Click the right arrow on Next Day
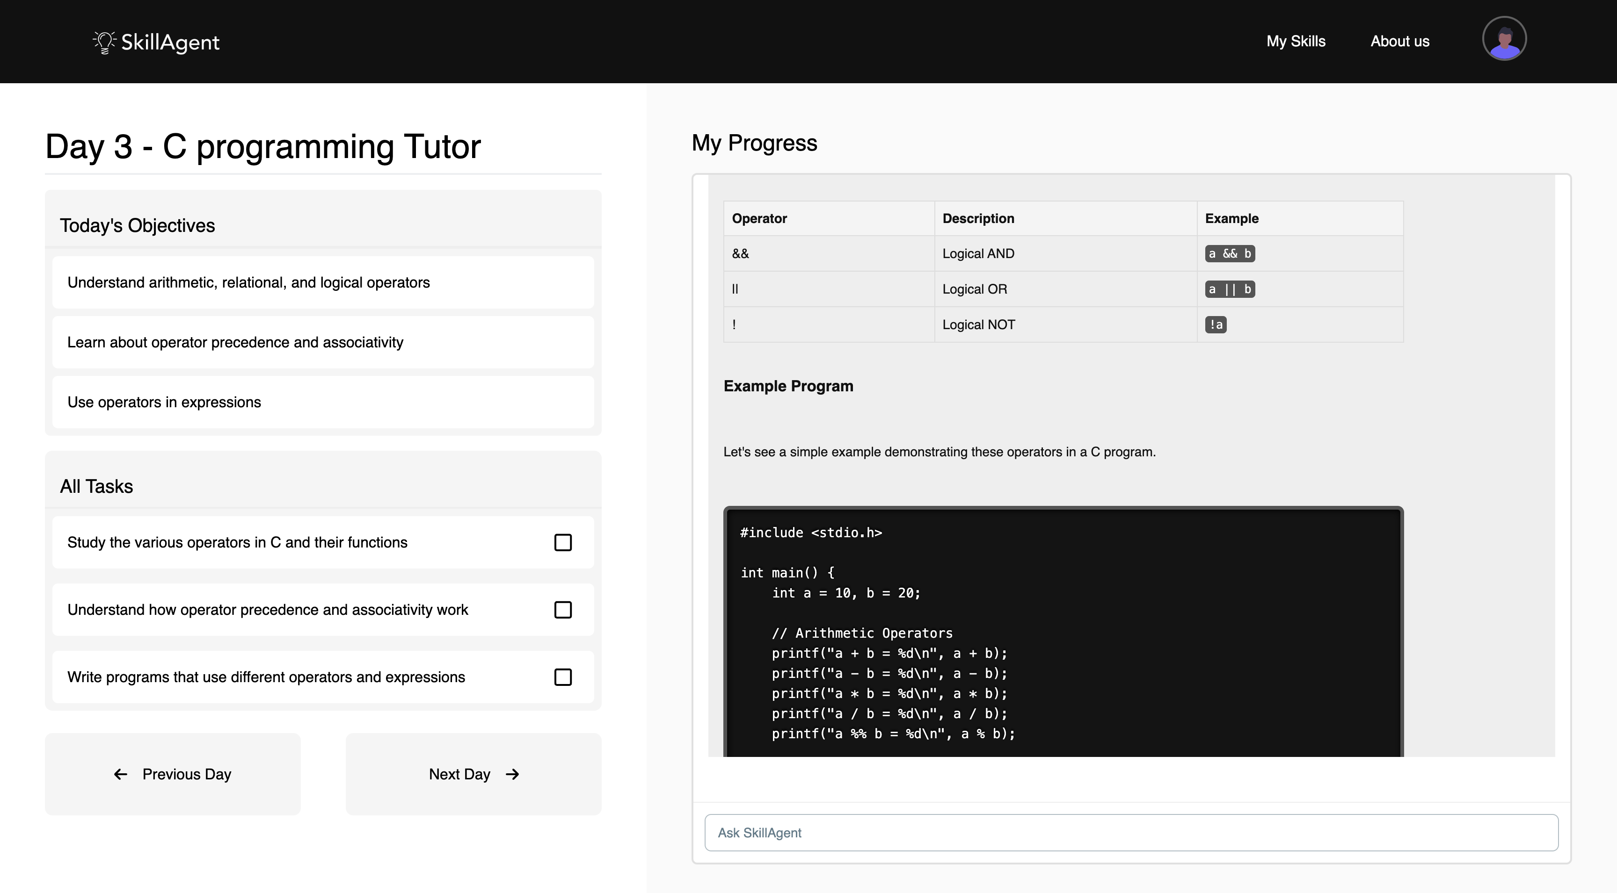Image resolution: width=1617 pixels, height=893 pixels. pyautogui.click(x=512, y=774)
